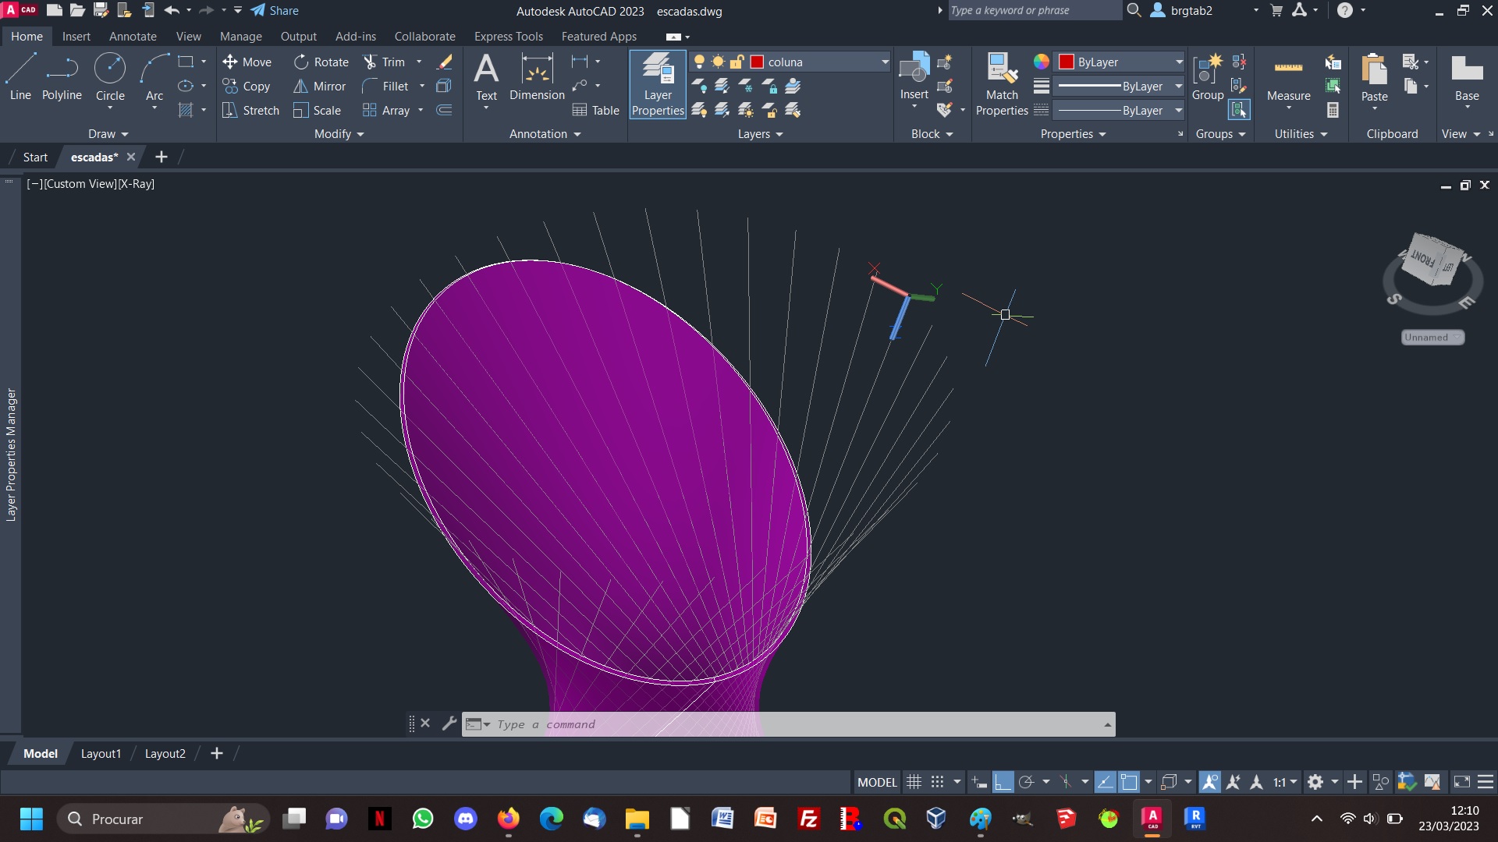Expand the Annotation panel
The width and height of the screenshot is (1498, 842).
pos(545,133)
